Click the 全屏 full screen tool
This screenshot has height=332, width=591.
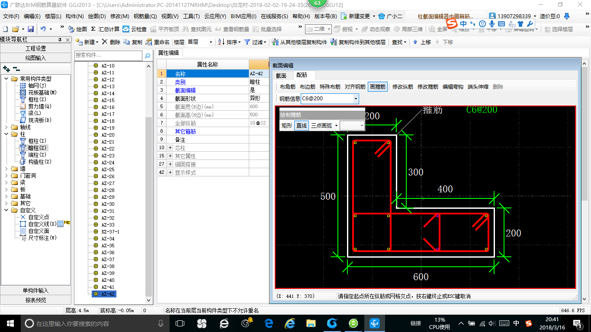pyautogui.click(x=438, y=29)
